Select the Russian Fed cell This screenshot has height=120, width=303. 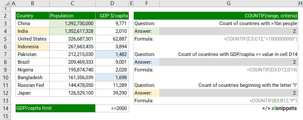(32, 85)
